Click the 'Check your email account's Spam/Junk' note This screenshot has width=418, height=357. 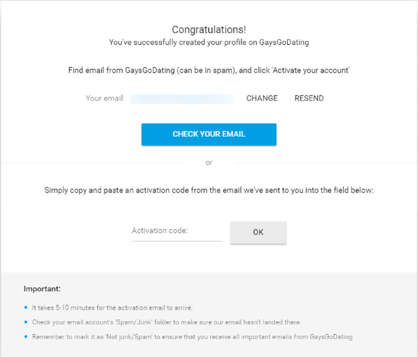click(167, 322)
